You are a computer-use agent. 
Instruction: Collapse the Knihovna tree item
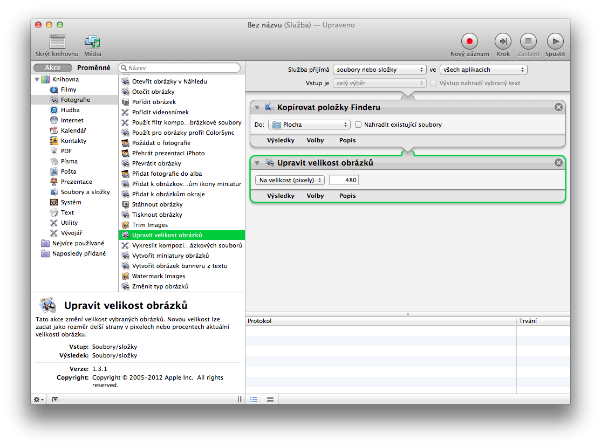click(37, 79)
